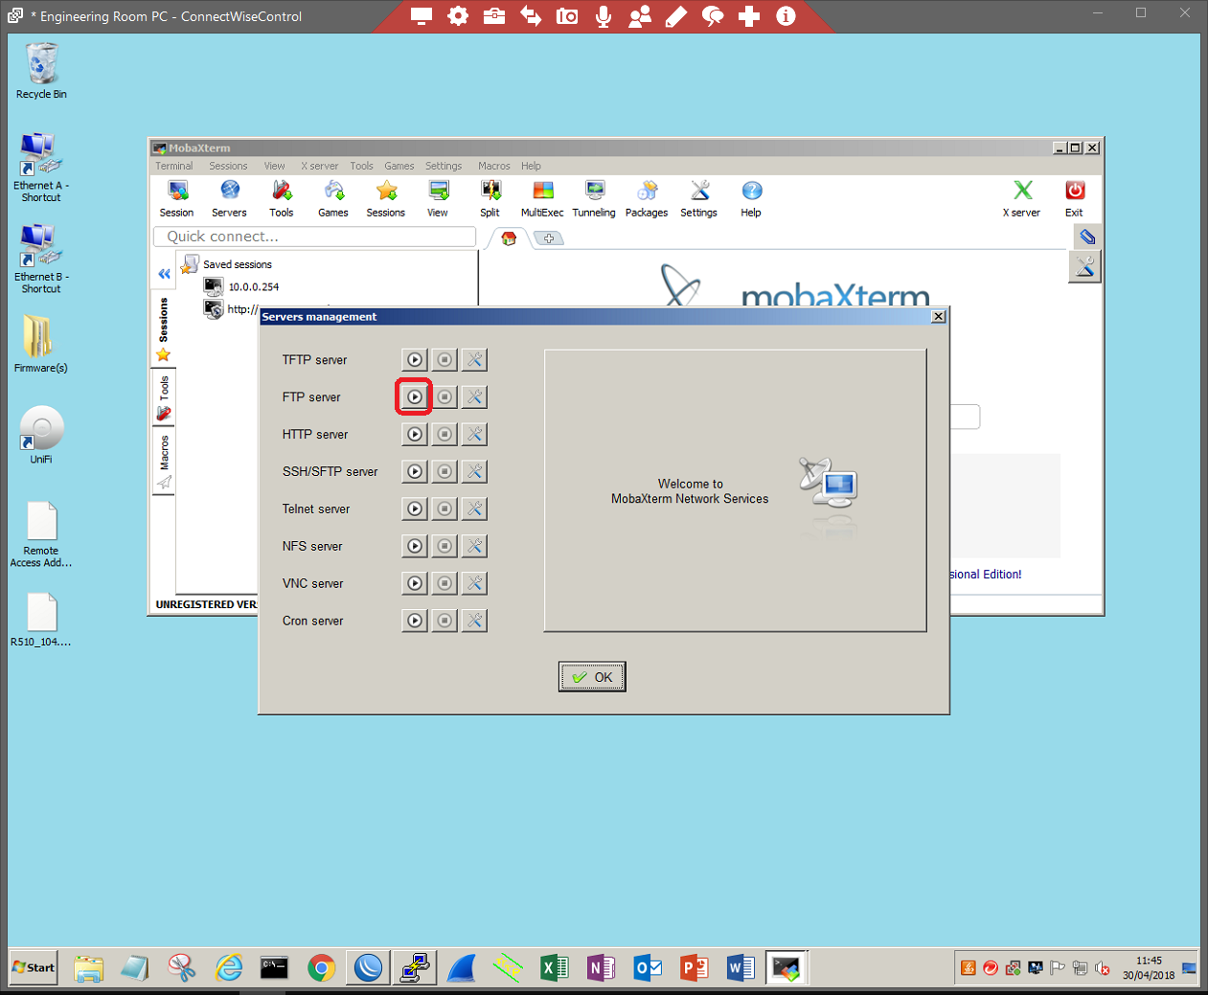The width and height of the screenshot is (1208, 995).
Task: Select the 10.0.0.254 saved session
Action: [x=253, y=287]
